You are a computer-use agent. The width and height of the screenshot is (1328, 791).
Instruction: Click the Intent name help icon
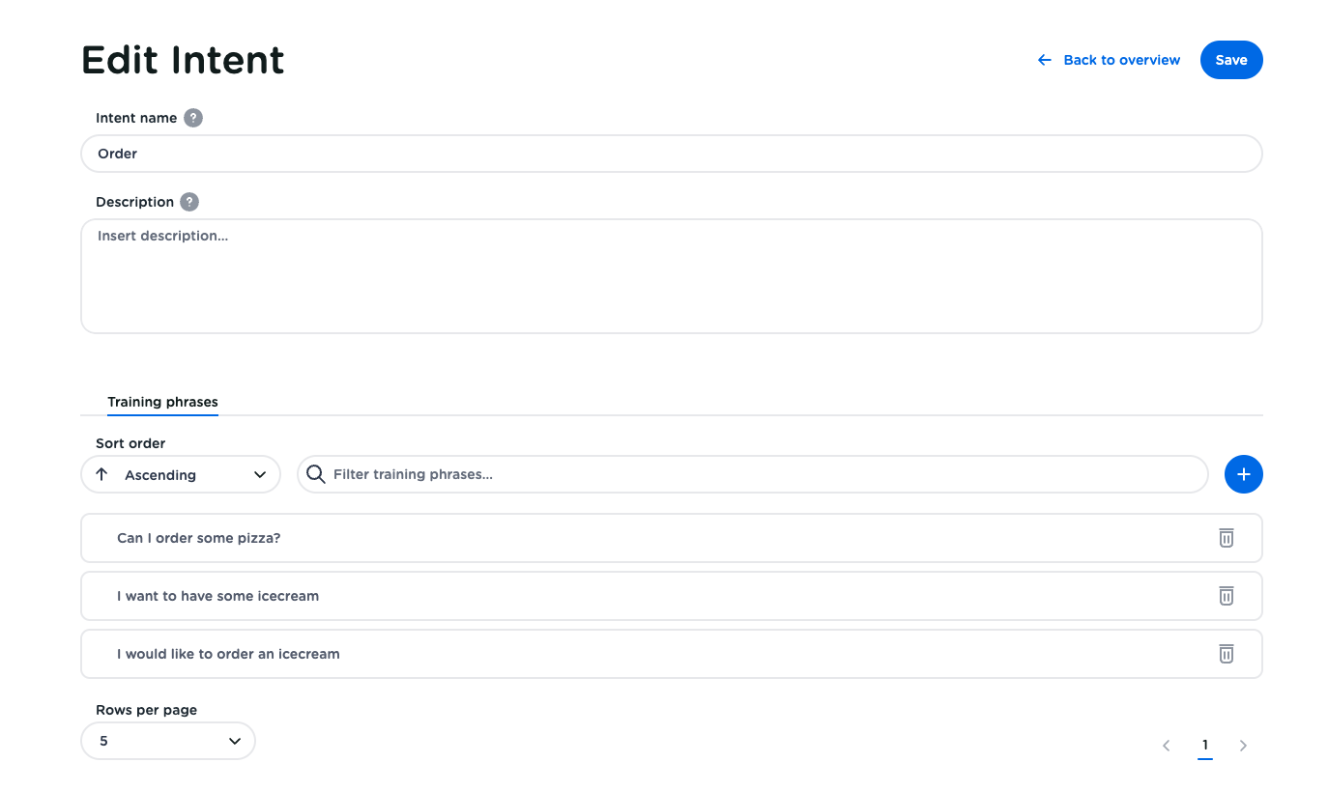coord(193,118)
